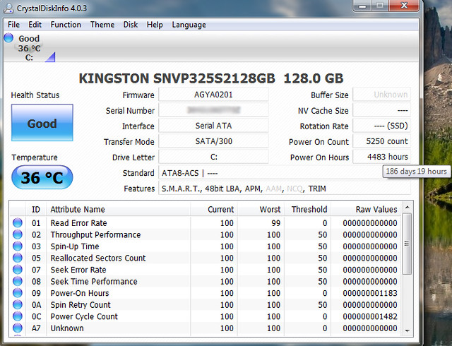Open the Disk menu
This screenshot has width=452, height=346.
130,25
